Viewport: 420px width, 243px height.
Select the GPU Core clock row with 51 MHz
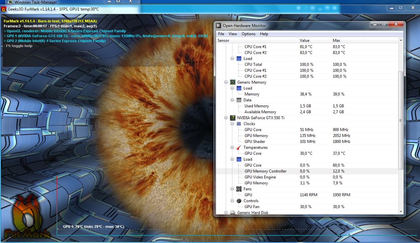point(306,130)
